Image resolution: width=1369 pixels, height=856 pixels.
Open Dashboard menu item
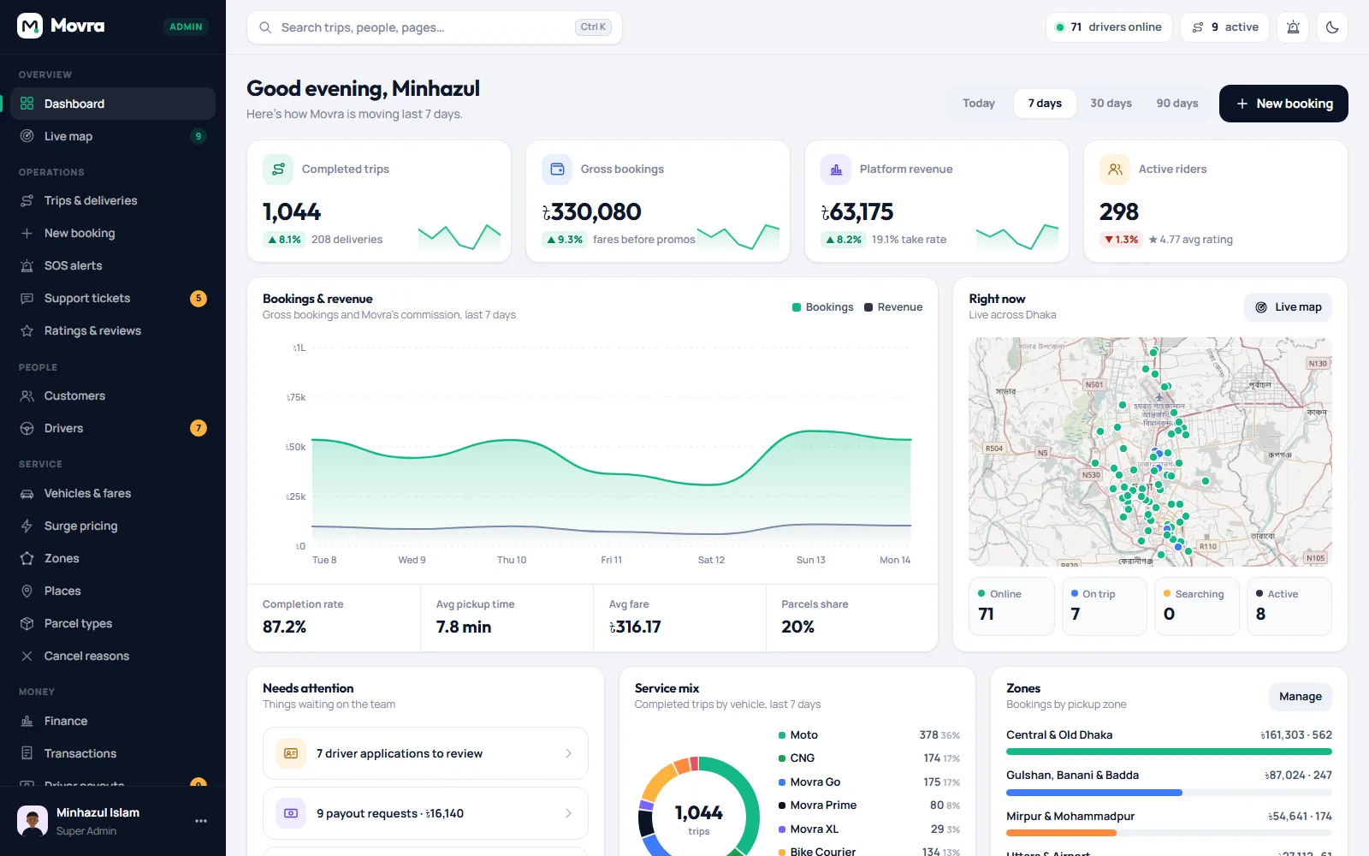(x=113, y=104)
